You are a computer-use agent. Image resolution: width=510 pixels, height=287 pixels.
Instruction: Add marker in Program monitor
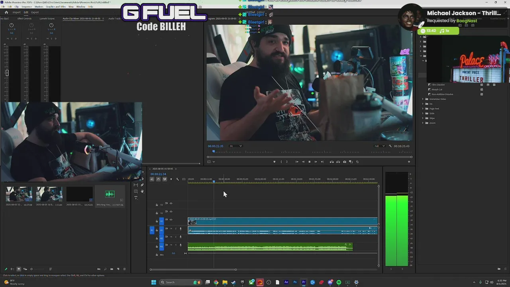coord(275,162)
